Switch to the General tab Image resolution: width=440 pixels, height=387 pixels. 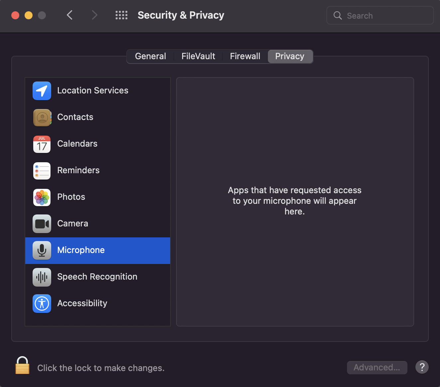pos(151,56)
